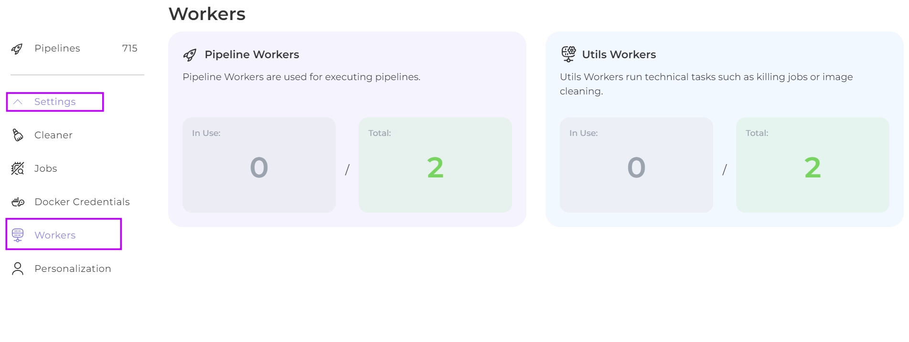Screen dimensions: 909x342
Task: Click the Utils Workers In Use box
Action: [x=636, y=165]
